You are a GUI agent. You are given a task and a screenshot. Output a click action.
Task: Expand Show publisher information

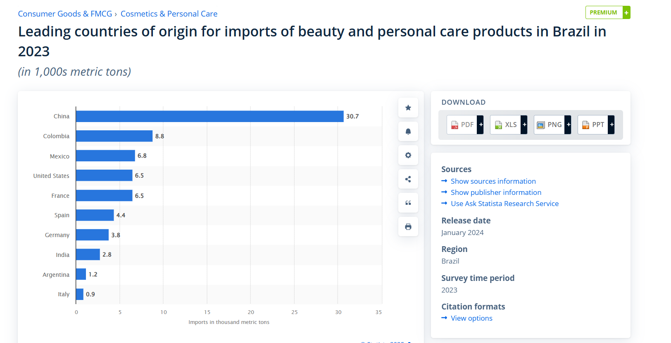coord(496,192)
